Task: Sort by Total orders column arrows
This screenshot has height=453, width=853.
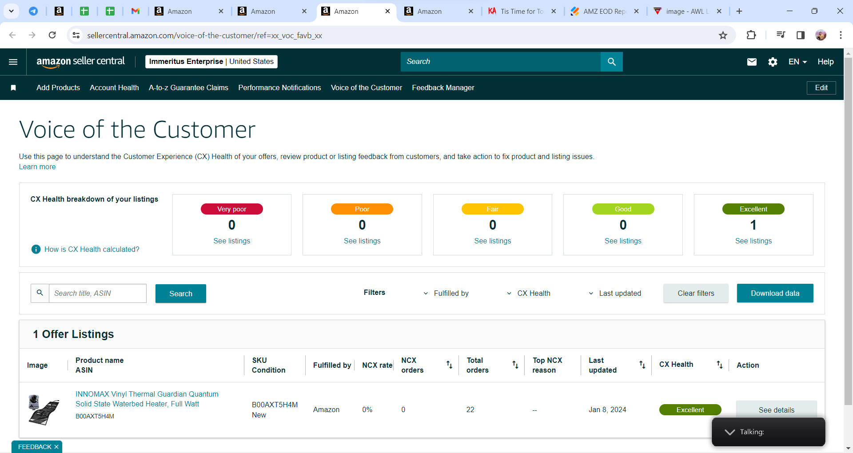Action: (x=515, y=365)
